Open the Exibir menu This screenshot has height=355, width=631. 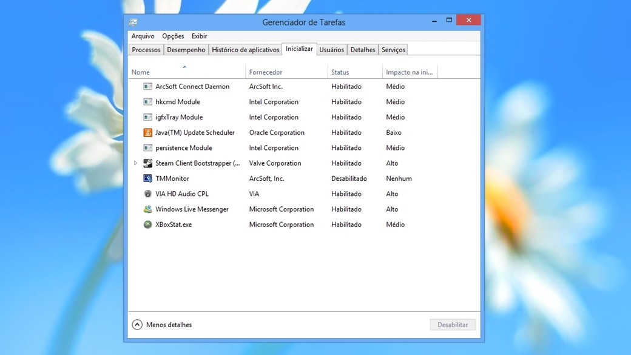point(199,36)
